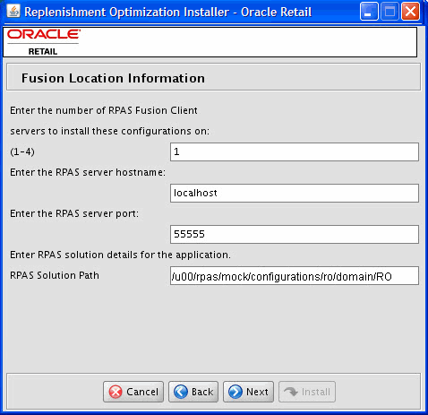Click the '(1-4)' range hint text
Screen dimensions: 428x415
22,151
